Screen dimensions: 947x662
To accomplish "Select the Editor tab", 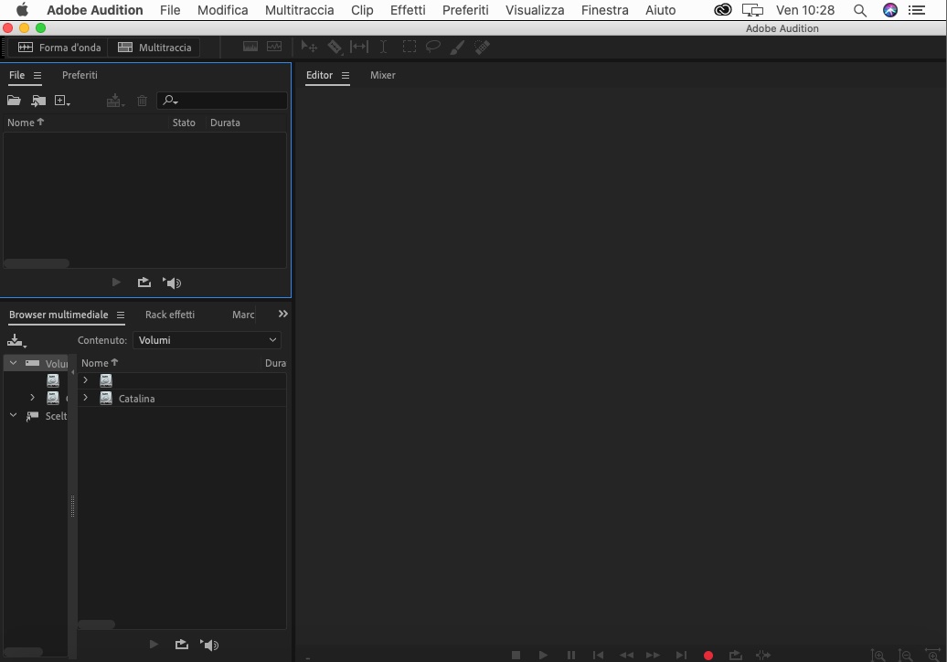I will [x=320, y=75].
